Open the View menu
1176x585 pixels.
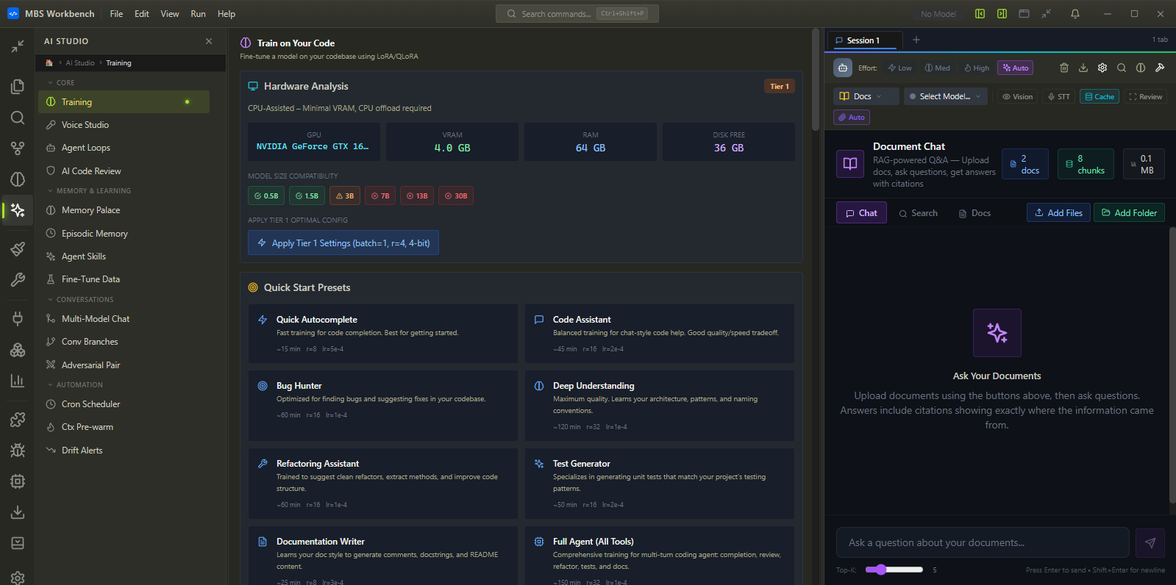170,14
